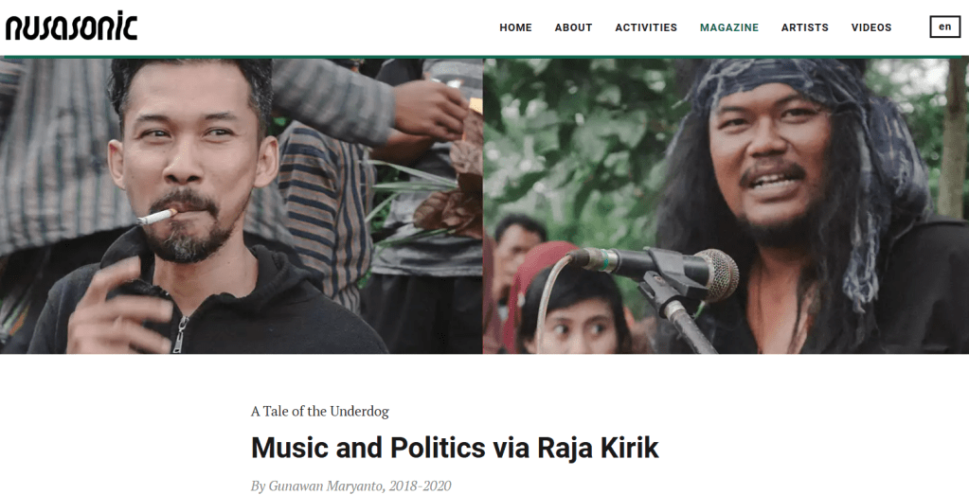Go to the ABOUT section

[573, 27]
